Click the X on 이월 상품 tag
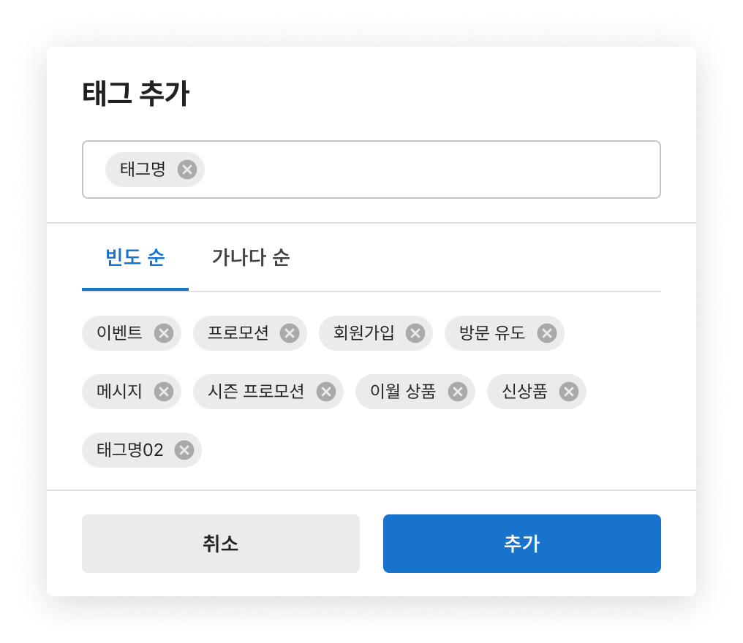 [x=457, y=392]
